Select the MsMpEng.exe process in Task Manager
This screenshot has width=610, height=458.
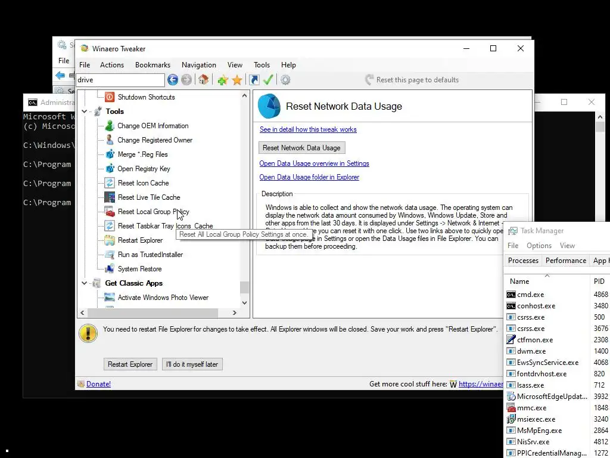558,431
